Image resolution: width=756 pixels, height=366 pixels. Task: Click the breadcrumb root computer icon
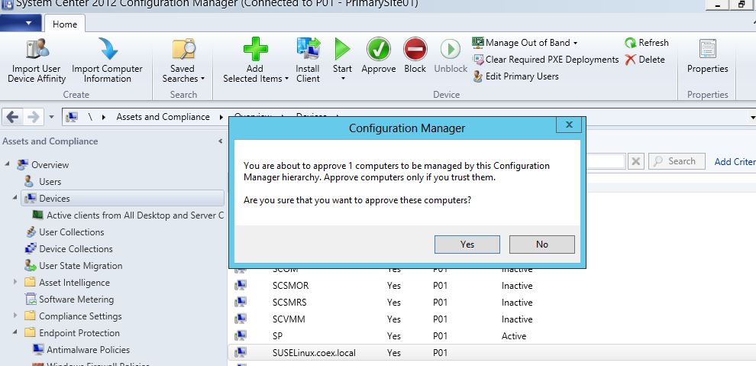(x=73, y=117)
